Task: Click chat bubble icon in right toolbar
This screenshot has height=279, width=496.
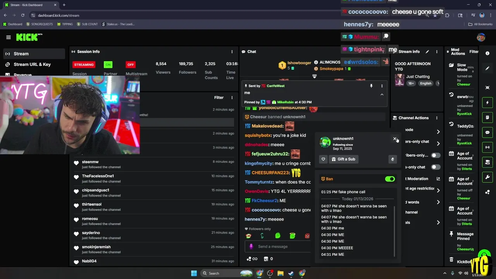Action: [x=487, y=133]
